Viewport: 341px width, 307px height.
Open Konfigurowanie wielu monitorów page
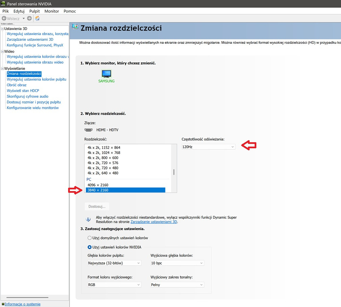(33, 108)
